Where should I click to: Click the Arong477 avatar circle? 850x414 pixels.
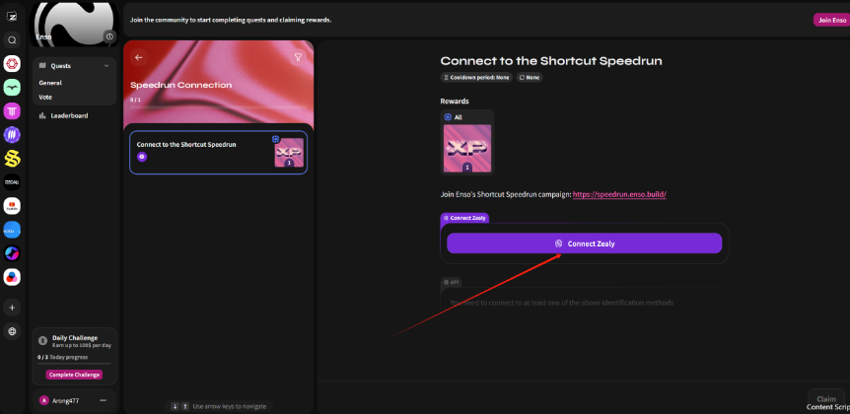click(44, 400)
